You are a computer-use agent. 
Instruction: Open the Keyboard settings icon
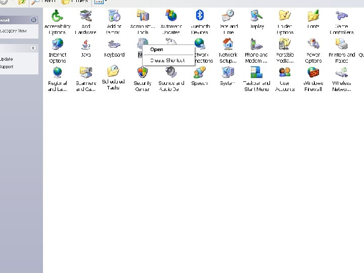[114, 44]
